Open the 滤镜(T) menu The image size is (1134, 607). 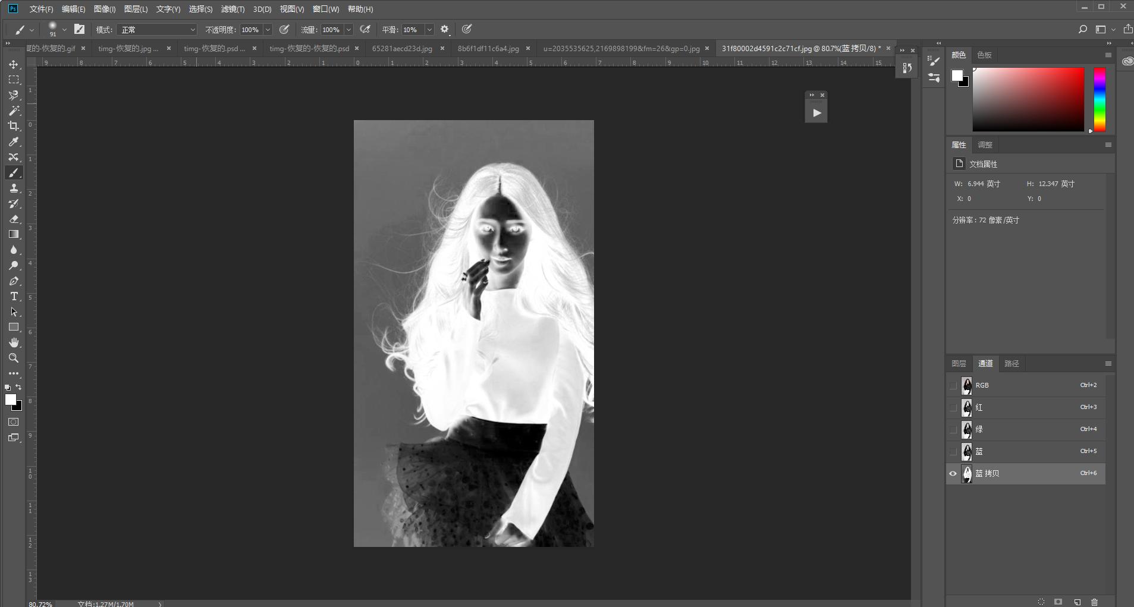tap(233, 9)
